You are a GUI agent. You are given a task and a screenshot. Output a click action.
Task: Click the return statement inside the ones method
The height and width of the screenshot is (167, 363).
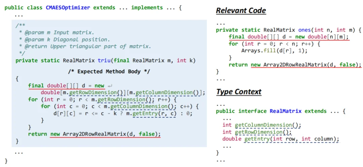(295, 64)
